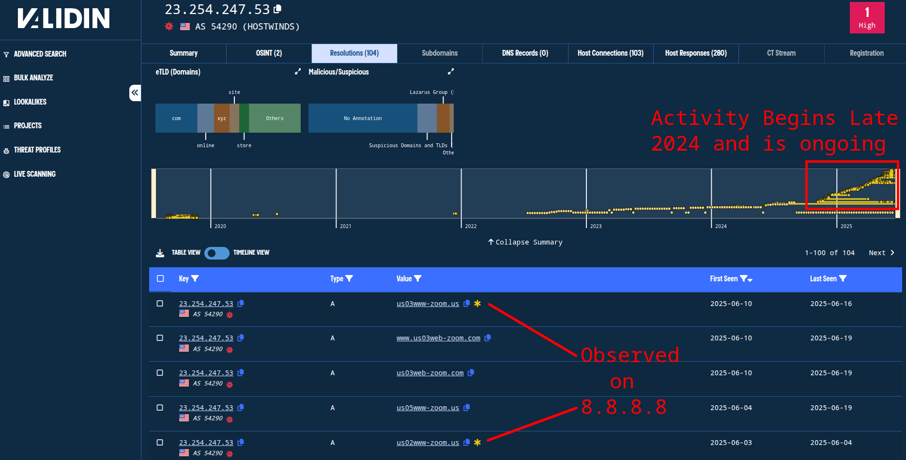This screenshot has width=906, height=460.
Task: Open the CT Stream tab
Action: tap(781, 53)
